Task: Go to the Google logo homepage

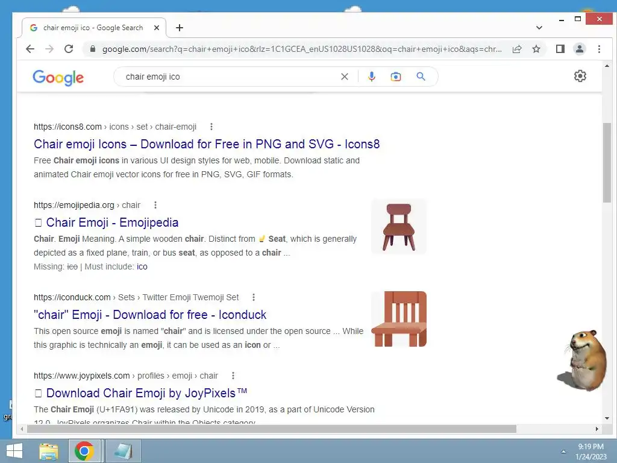Action: (x=58, y=78)
